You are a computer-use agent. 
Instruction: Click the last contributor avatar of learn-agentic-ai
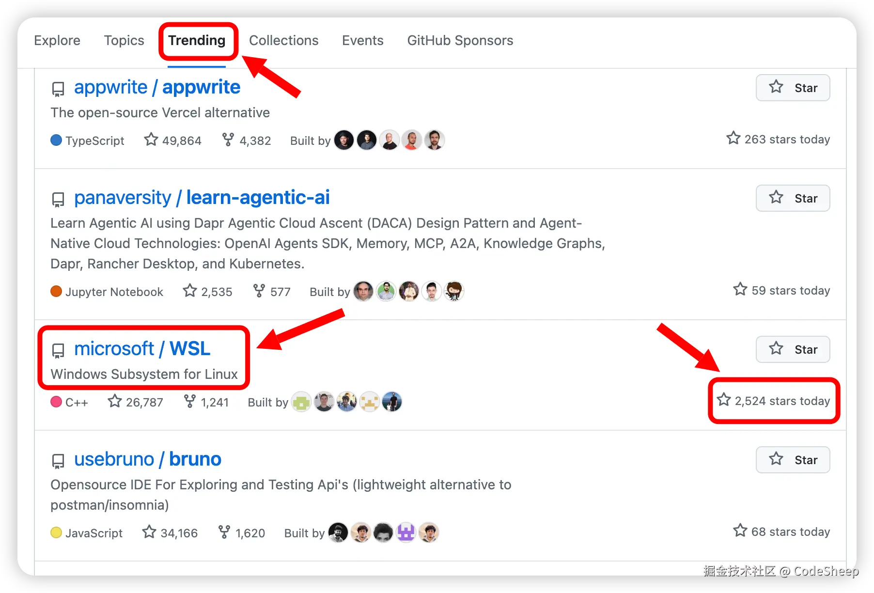click(x=454, y=291)
